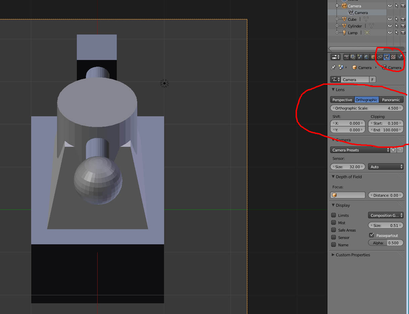Click the Camera data name field
The height and width of the screenshot is (314, 409).
point(355,79)
